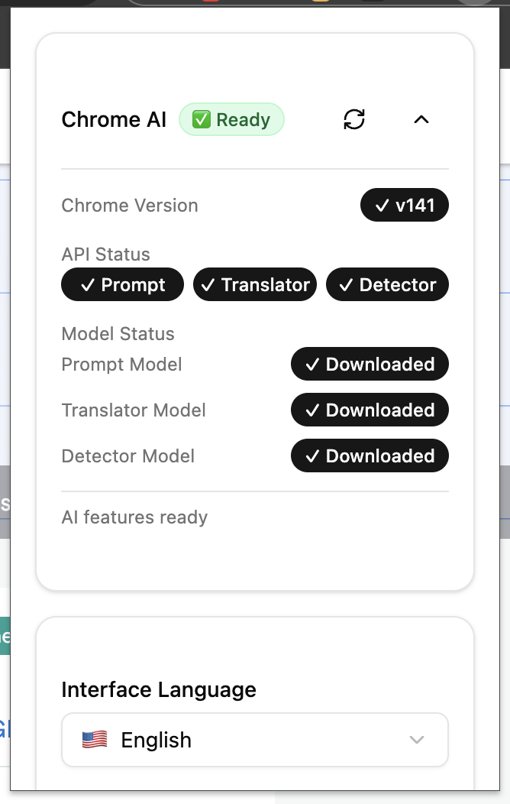Viewport: 510px width, 804px height.
Task: Click Translator Model Downloaded badge
Action: click(x=370, y=410)
